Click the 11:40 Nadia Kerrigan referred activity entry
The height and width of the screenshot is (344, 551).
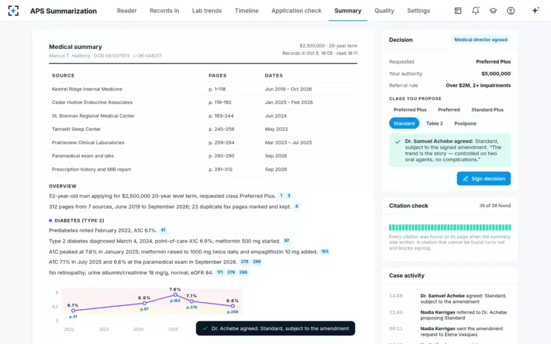450,315
